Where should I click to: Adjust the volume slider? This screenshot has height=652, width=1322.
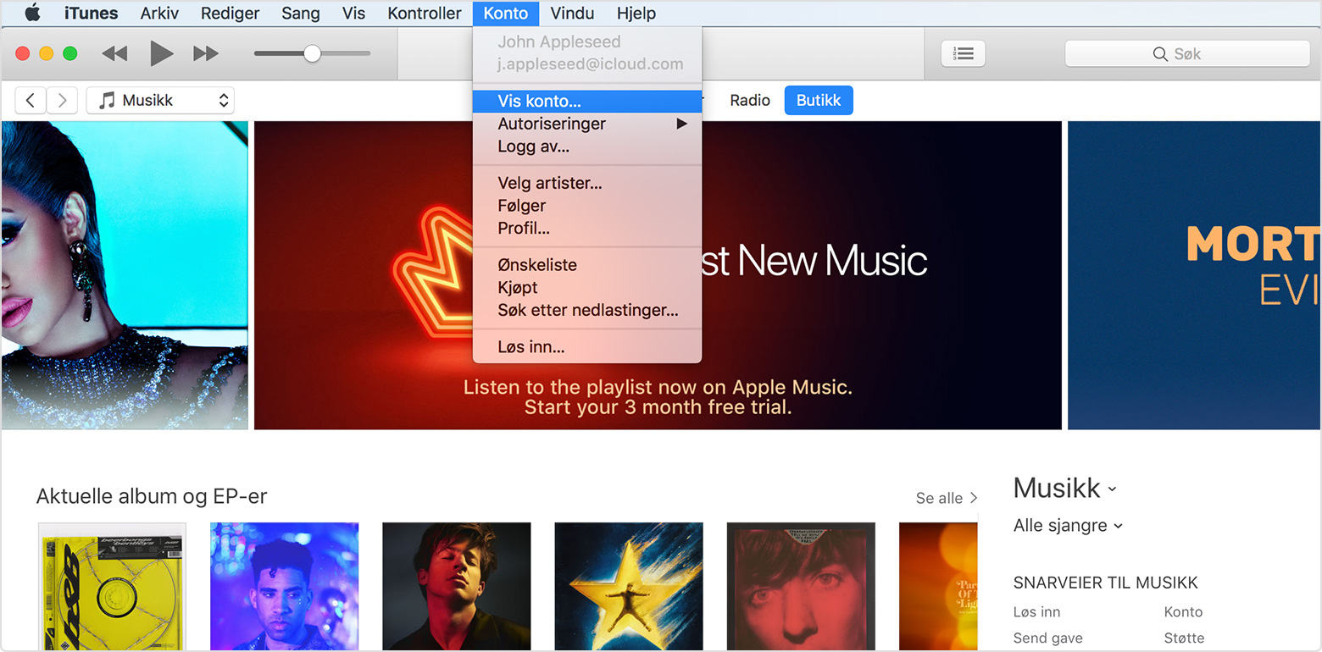point(312,52)
